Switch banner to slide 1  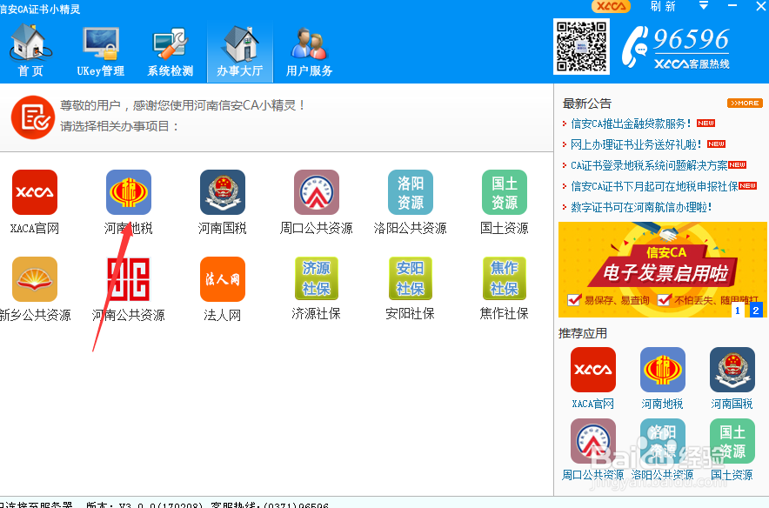pyautogui.click(x=737, y=311)
